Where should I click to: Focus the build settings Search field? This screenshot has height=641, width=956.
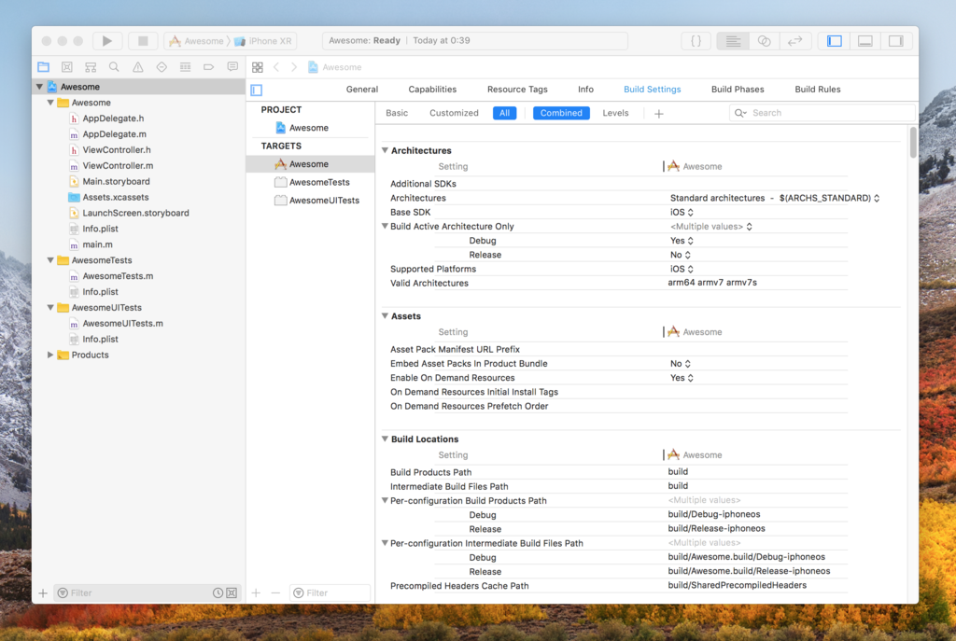click(822, 113)
